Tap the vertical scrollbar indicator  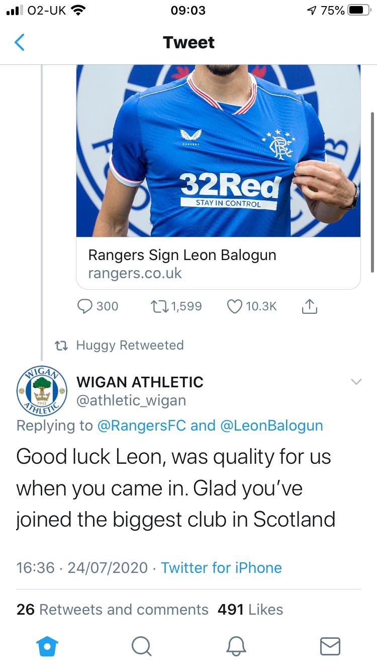[372, 191]
